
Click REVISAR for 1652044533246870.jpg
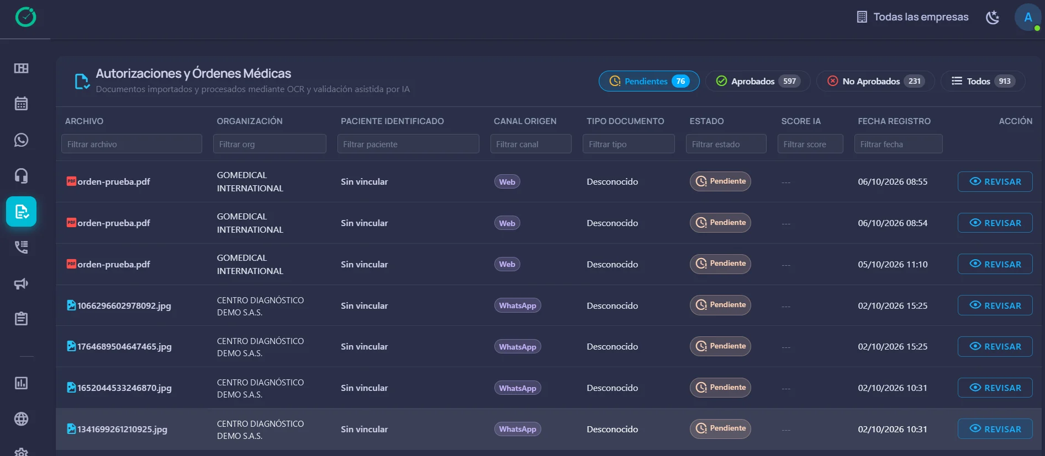tap(995, 388)
